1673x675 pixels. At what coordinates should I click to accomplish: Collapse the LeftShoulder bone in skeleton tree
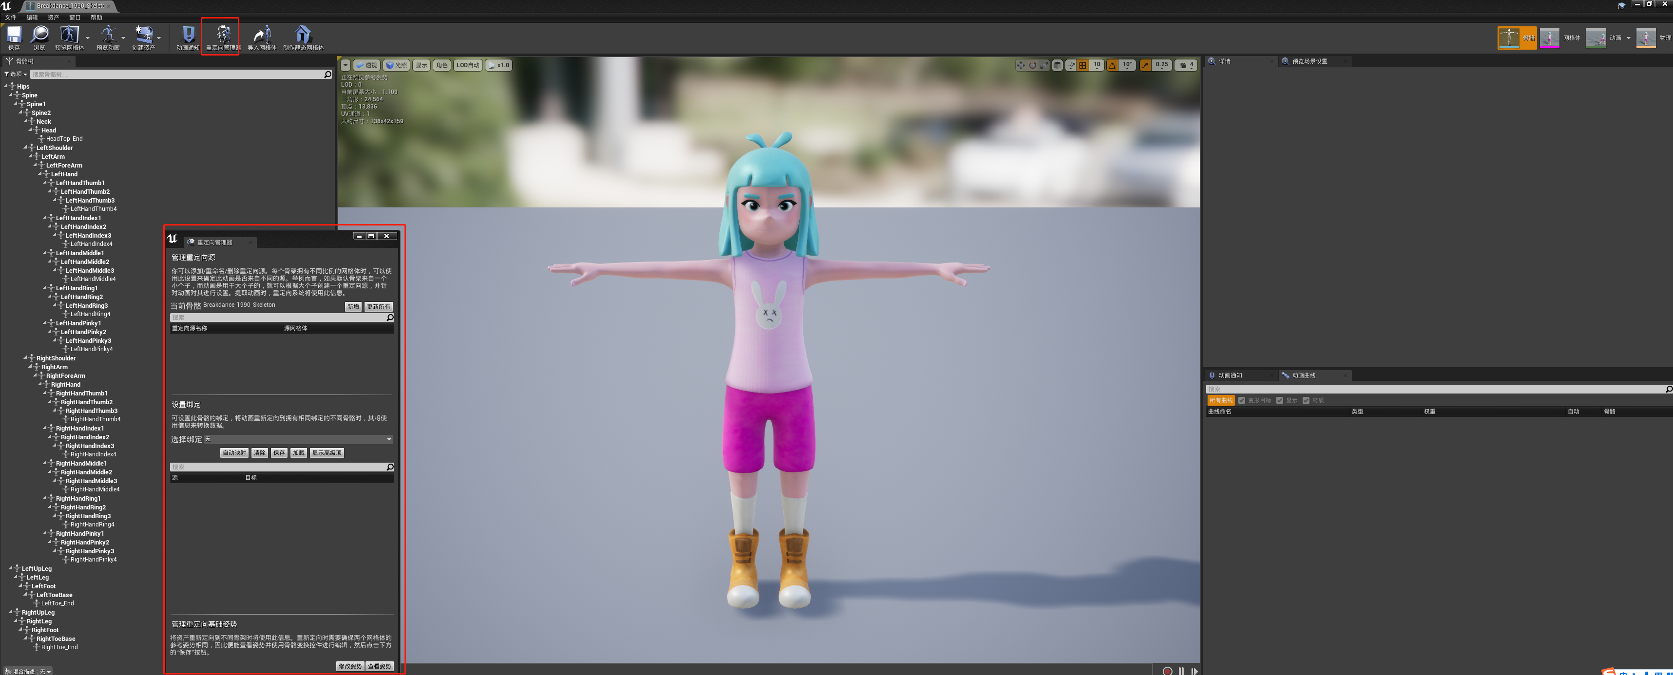click(x=25, y=148)
